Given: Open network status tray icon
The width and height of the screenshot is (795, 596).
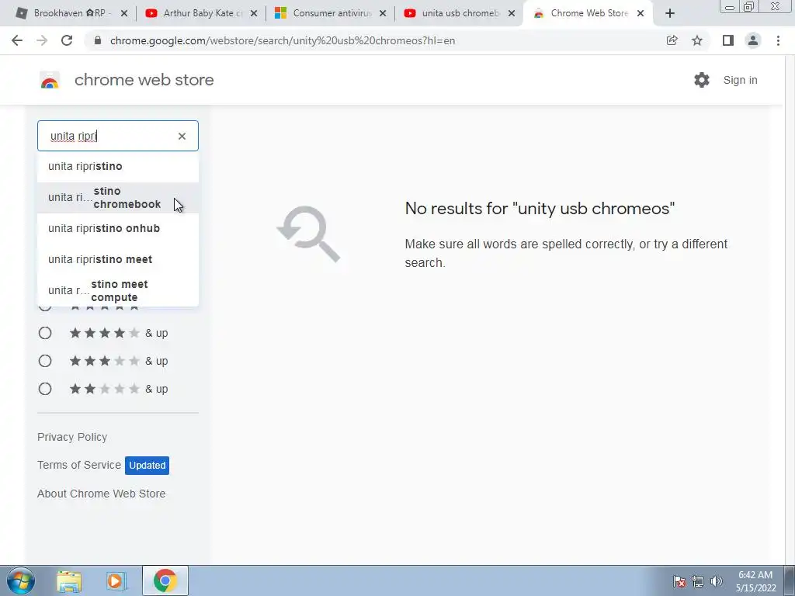Looking at the screenshot, I should (698, 581).
